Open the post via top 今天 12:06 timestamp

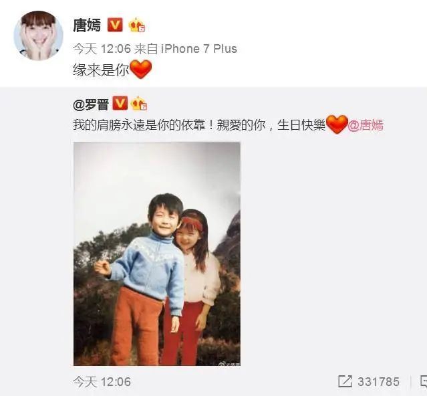point(102,49)
